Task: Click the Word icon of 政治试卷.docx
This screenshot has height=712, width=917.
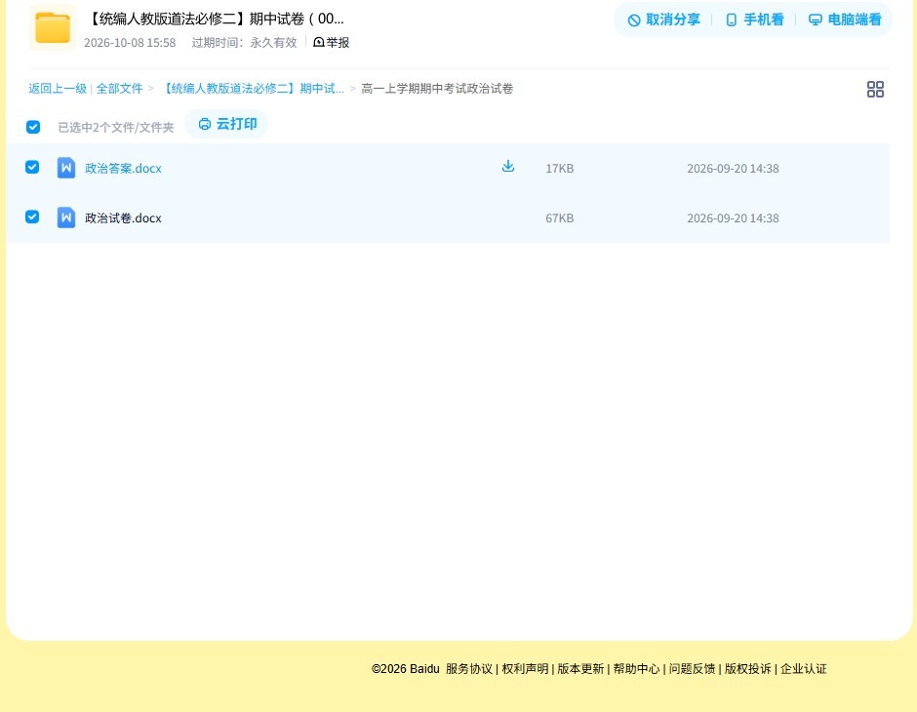Action: [x=66, y=218]
